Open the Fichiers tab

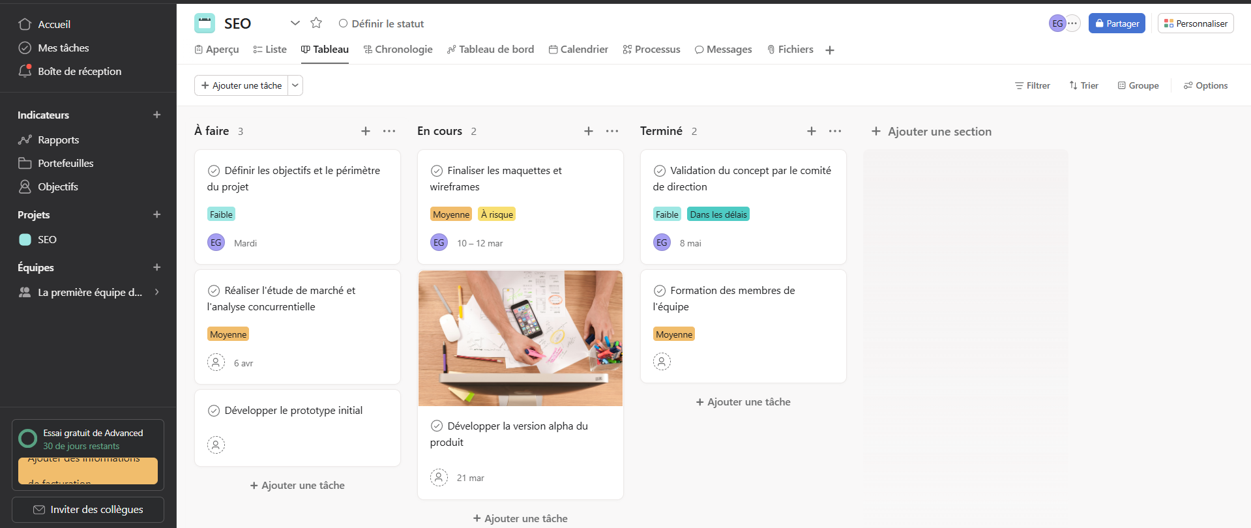pos(790,50)
